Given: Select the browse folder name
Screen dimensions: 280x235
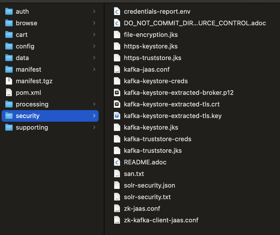Looking at the screenshot, I should pos(27,23).
